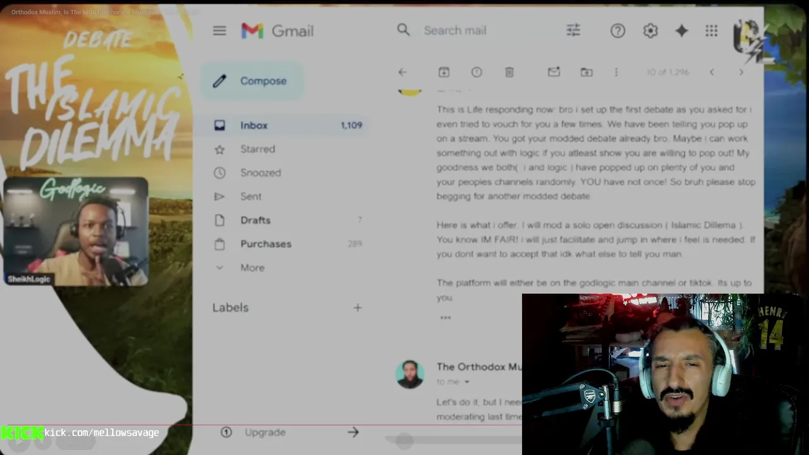The width and height of the screenshot is (809, 455).
Task: Click the Sent arrow icon in sidebar
Action: point(219,197)
